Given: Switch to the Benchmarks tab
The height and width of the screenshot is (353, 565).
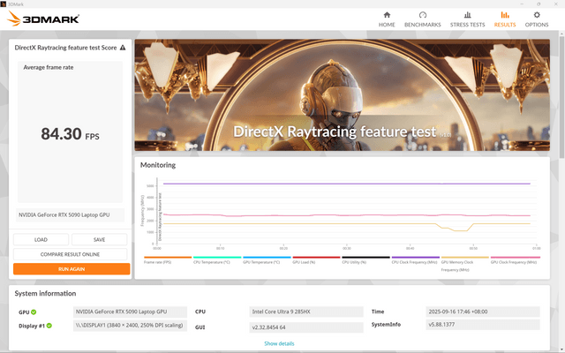Looking at the screenshot, I should click(422, 19).
